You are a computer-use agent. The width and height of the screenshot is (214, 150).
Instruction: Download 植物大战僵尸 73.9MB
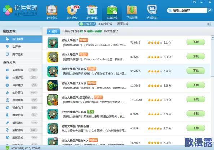(x=196, y=42)
